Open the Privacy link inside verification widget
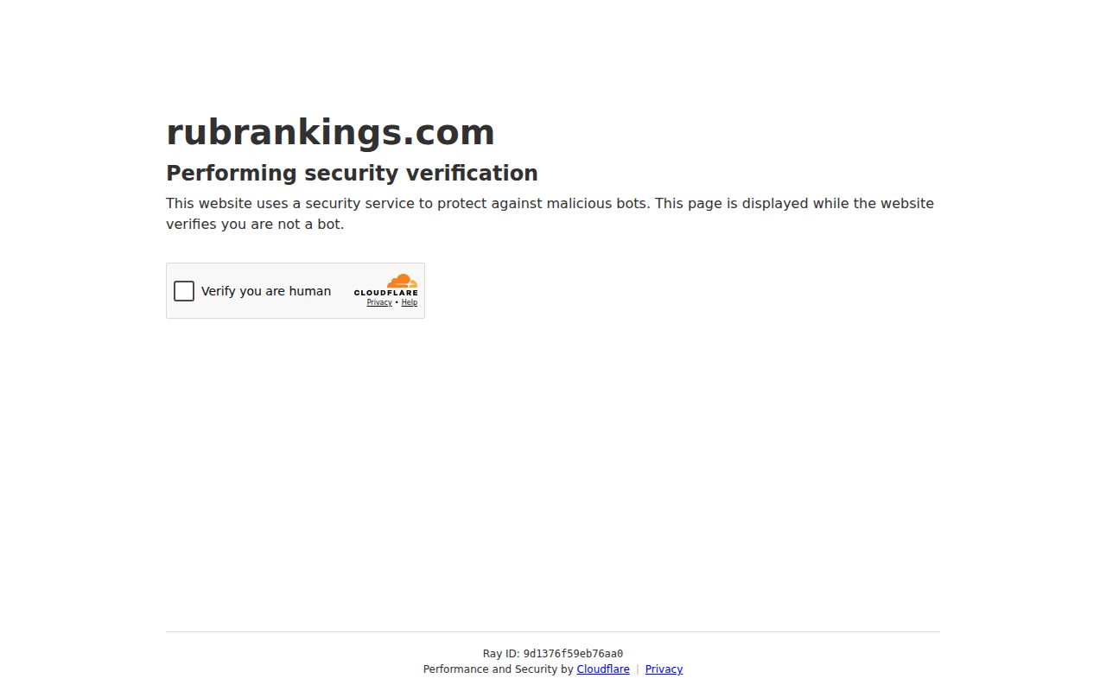1106x691 pixels. pyautogui.click(x=379, y=303)
